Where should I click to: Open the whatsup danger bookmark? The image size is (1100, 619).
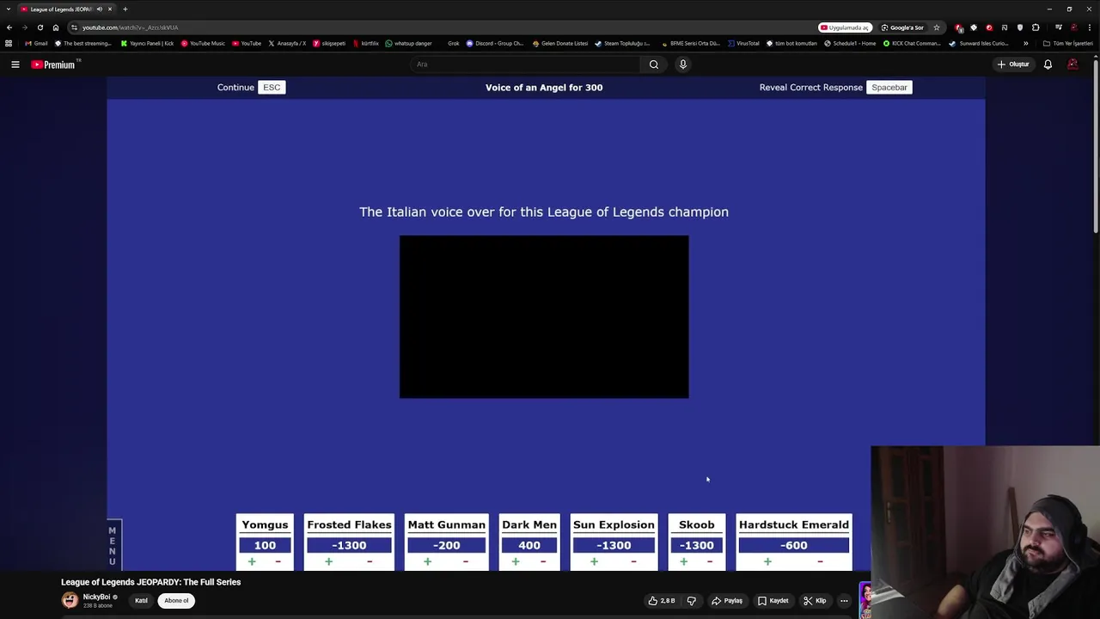408,43
